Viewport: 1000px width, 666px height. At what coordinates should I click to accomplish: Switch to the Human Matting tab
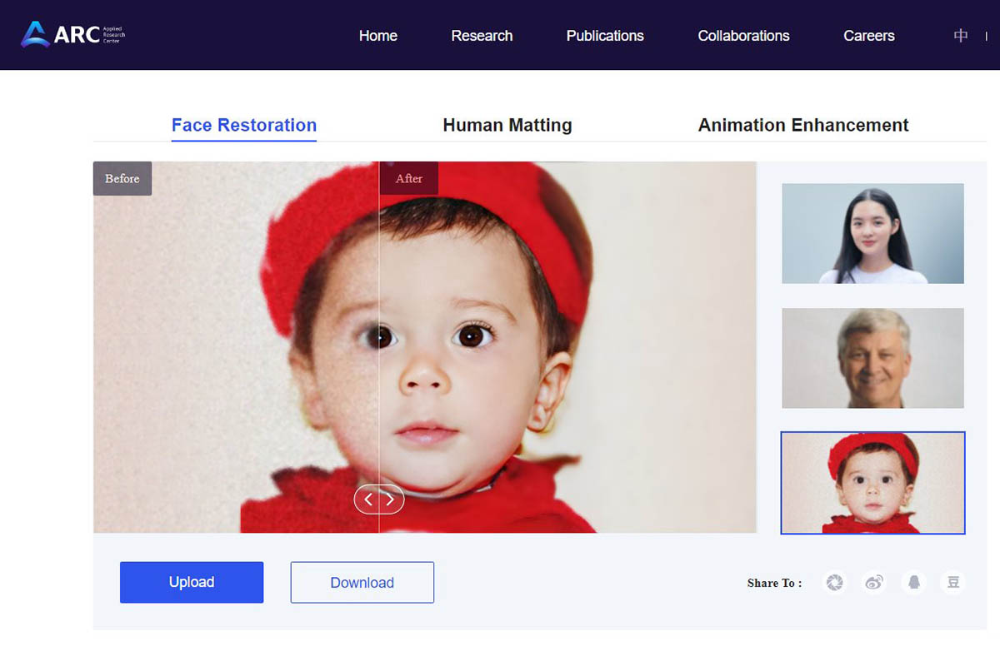[507, 126]
